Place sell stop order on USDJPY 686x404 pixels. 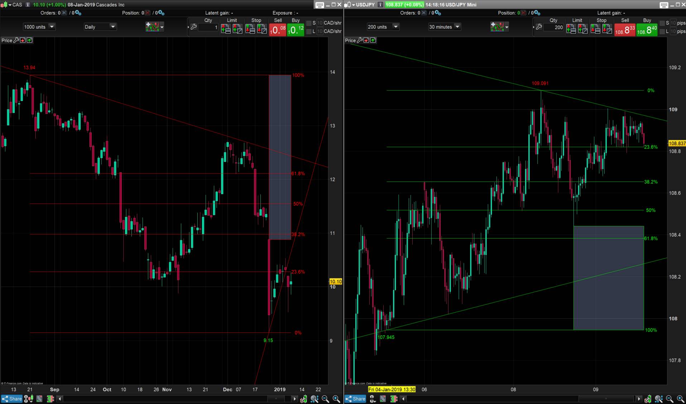pos(607,29)
